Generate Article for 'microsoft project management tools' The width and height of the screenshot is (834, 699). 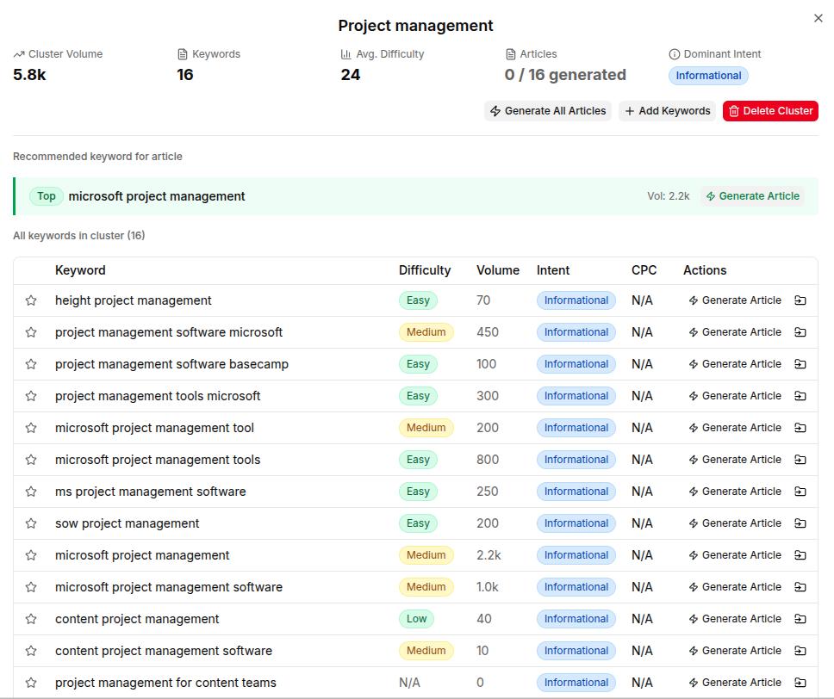click(x=735, y=460)
